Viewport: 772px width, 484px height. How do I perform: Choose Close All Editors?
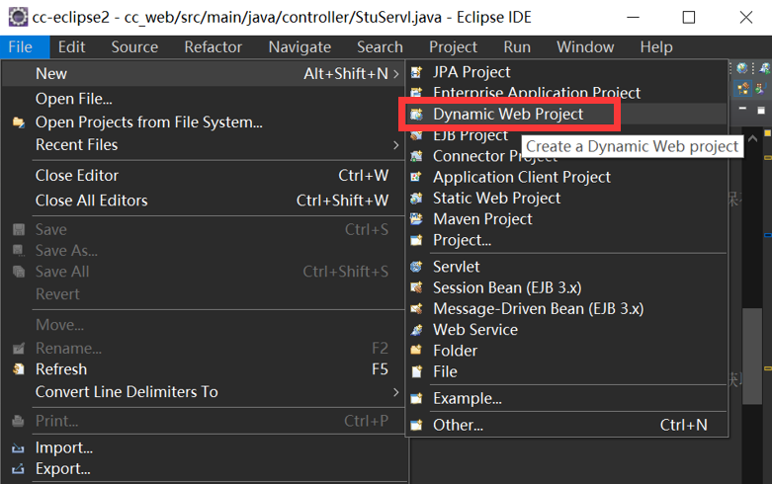click(91, 201)
